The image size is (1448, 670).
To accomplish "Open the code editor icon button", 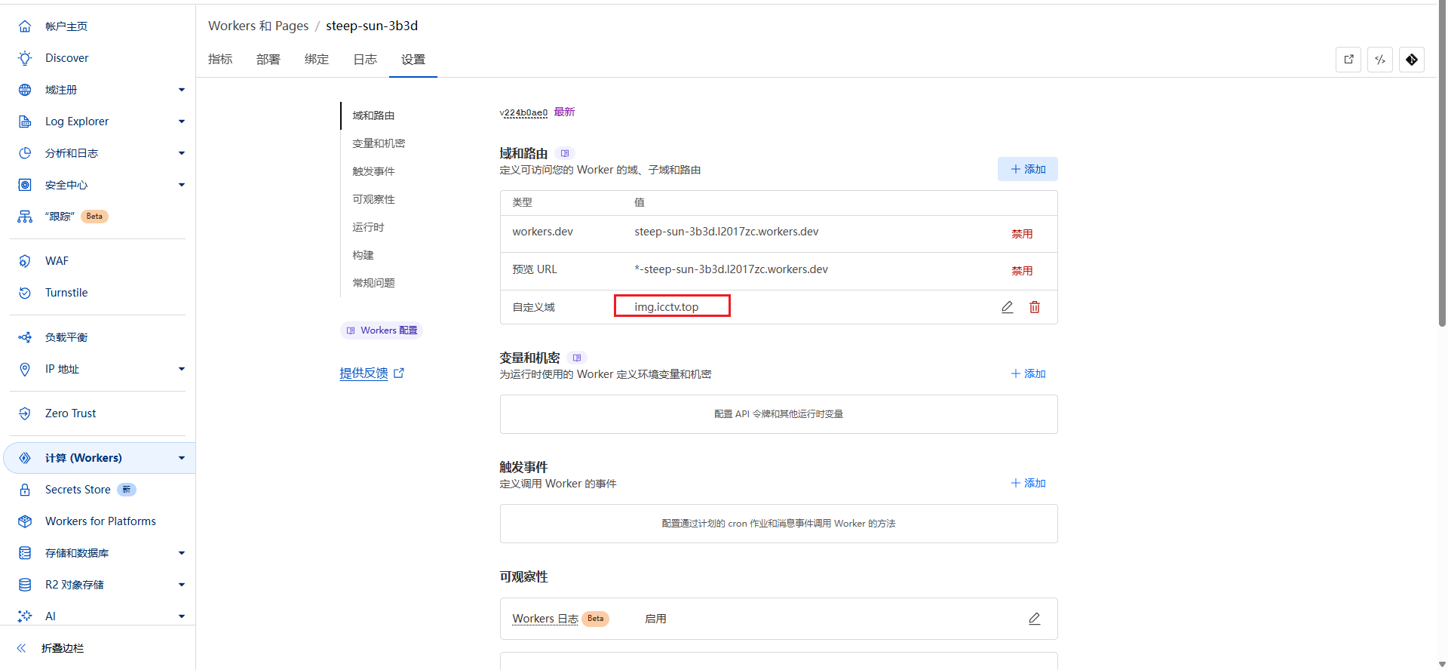I will (1380, 60).
